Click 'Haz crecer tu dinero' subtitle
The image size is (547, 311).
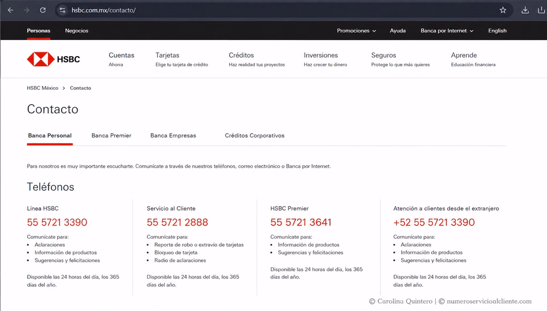pos(325,65)
